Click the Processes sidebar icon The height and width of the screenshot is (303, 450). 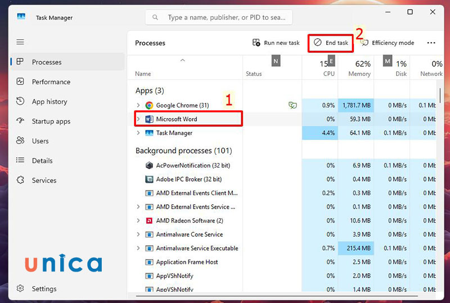tap(20, 62)
